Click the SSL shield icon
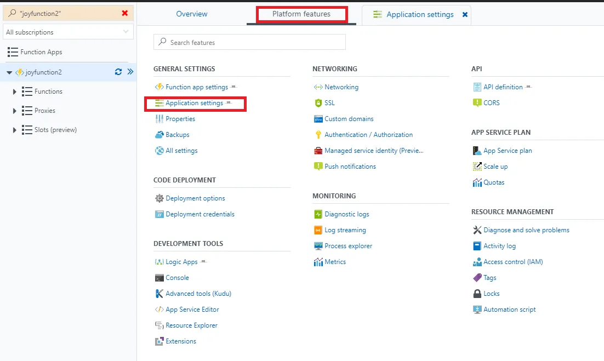Screen dimensions: 604x361 pyautogui.click(x=318, y=103)
